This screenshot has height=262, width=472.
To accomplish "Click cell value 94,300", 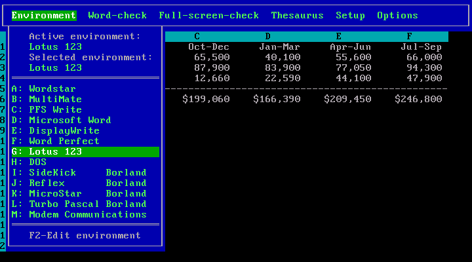I will [424, 68].
